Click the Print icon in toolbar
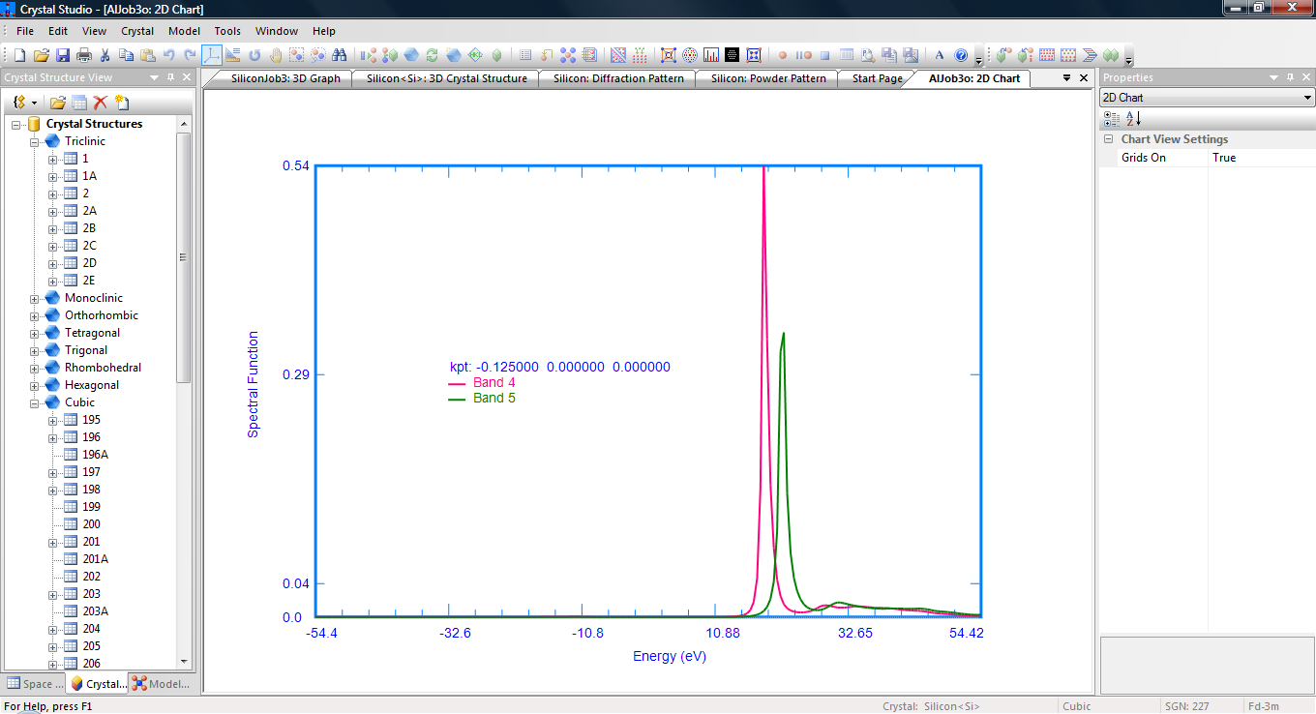The image size is (1316, 714). (x=84, y=55)
